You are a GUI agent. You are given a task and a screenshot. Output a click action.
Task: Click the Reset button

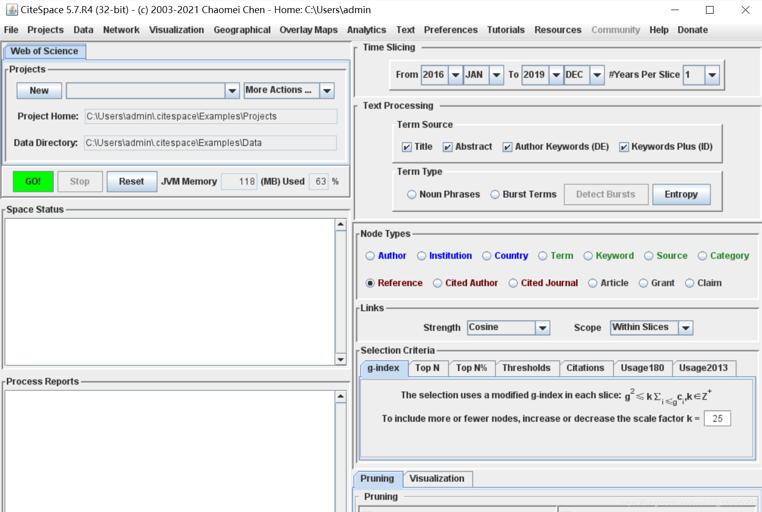point(132,181)
